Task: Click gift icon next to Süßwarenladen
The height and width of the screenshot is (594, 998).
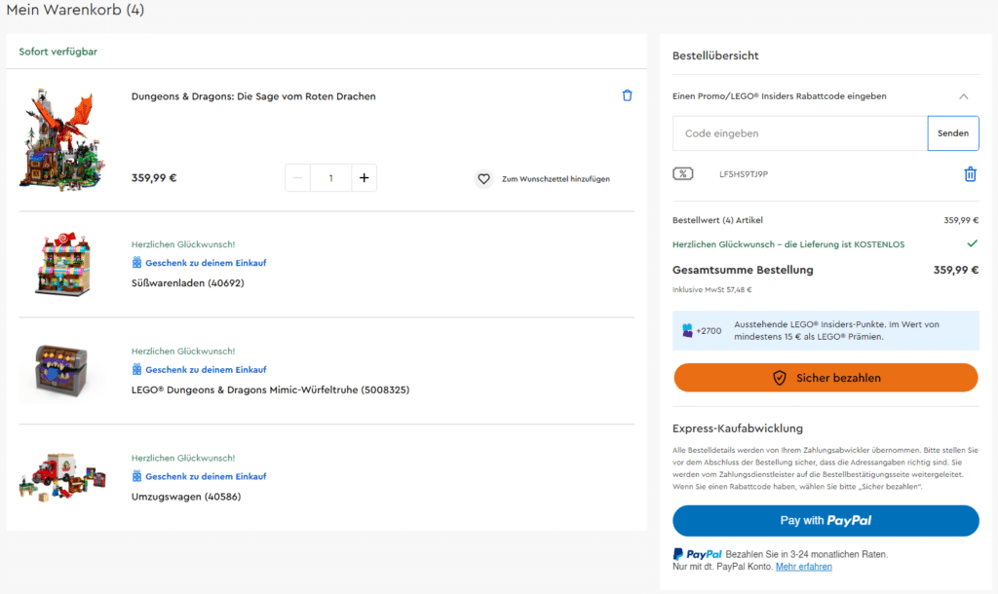Action: (x=136, y=263)
